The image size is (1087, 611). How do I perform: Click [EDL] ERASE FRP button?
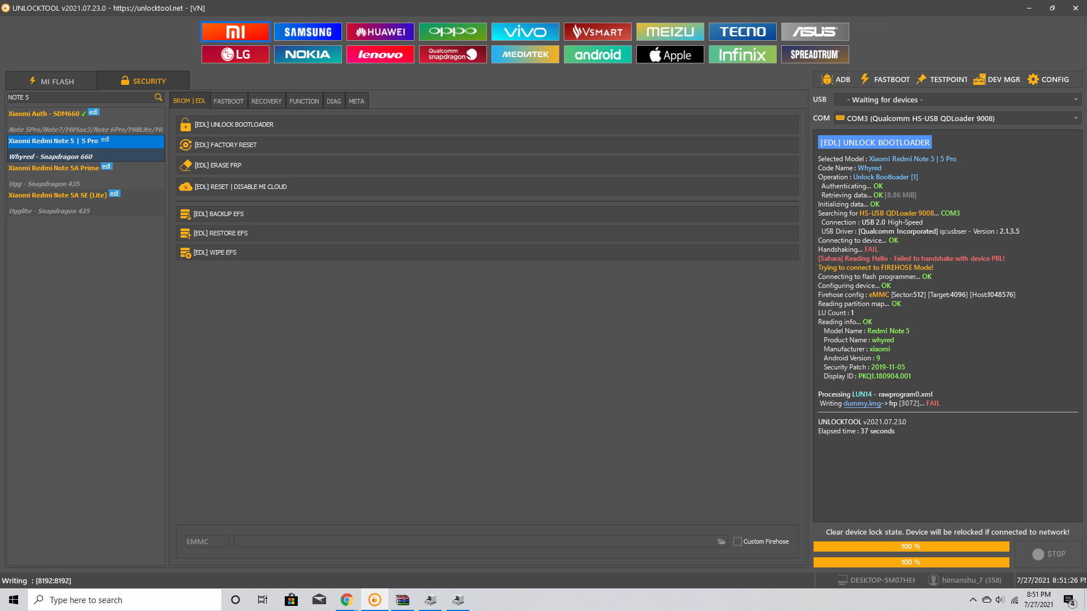point(487,165)
